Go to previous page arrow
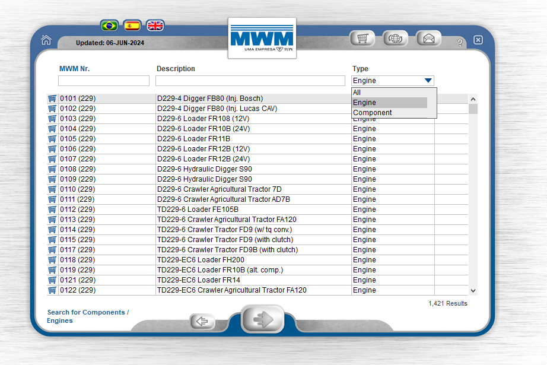Screen dimensions: 547x365 [202, 321]
